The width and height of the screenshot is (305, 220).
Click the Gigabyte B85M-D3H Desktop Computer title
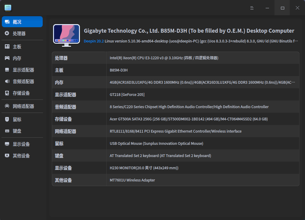point(189,31)
